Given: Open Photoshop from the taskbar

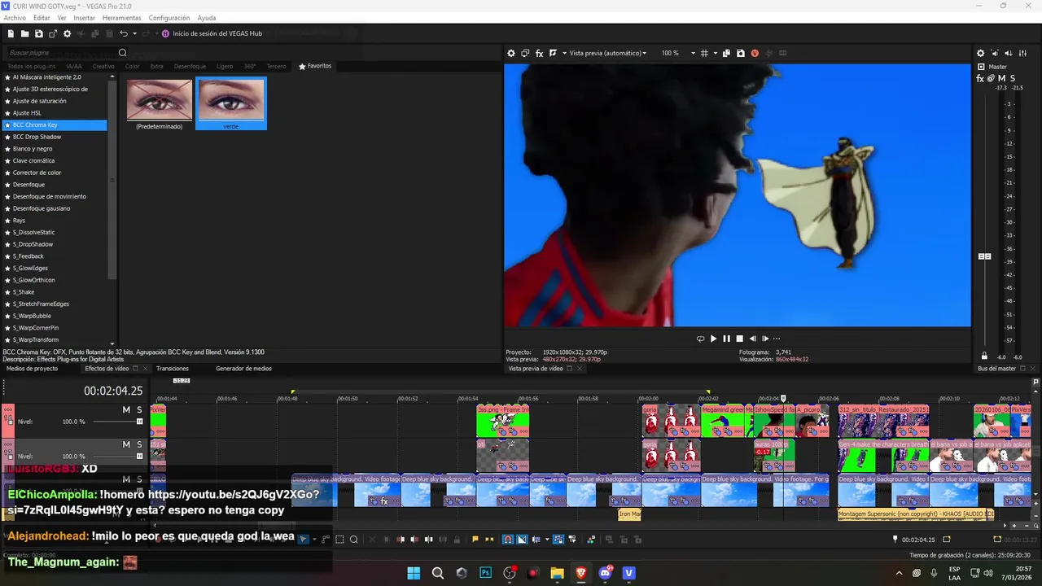Looking at the screenshot, I should point(485,573).
